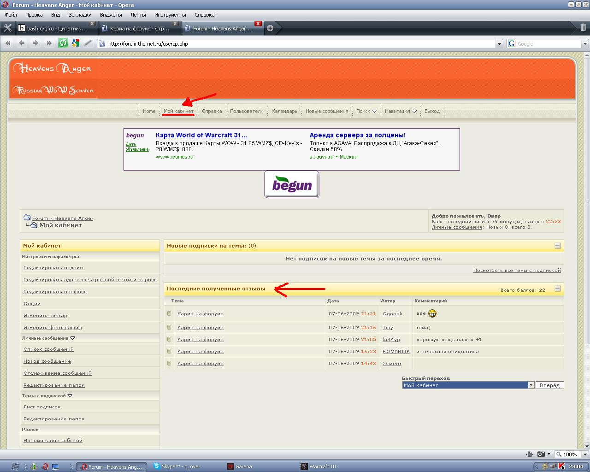This screenshot has width=590, height=472.
Task: Click the begun logo banner
Action: (292, 184)
